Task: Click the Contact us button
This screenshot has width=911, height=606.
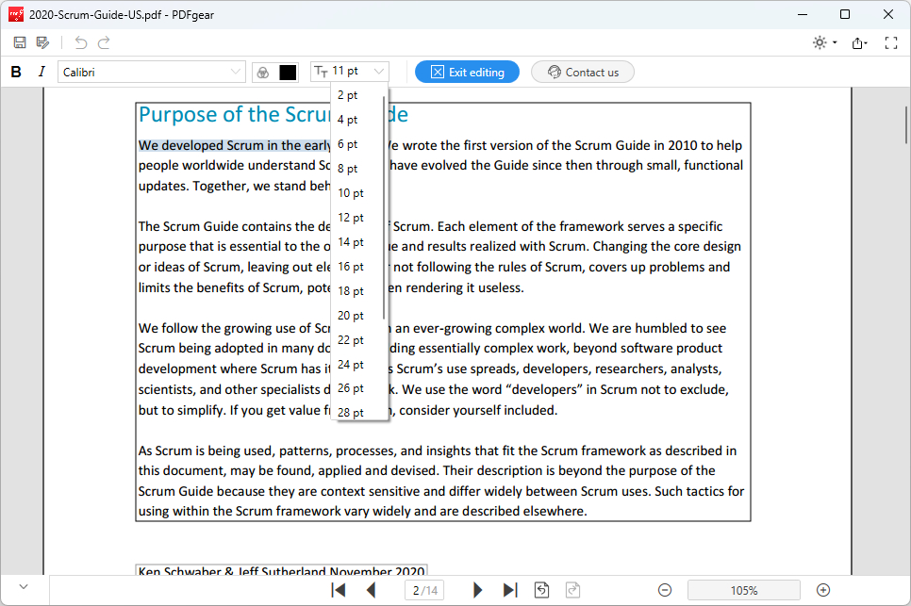Action: [x=582, y=72]
